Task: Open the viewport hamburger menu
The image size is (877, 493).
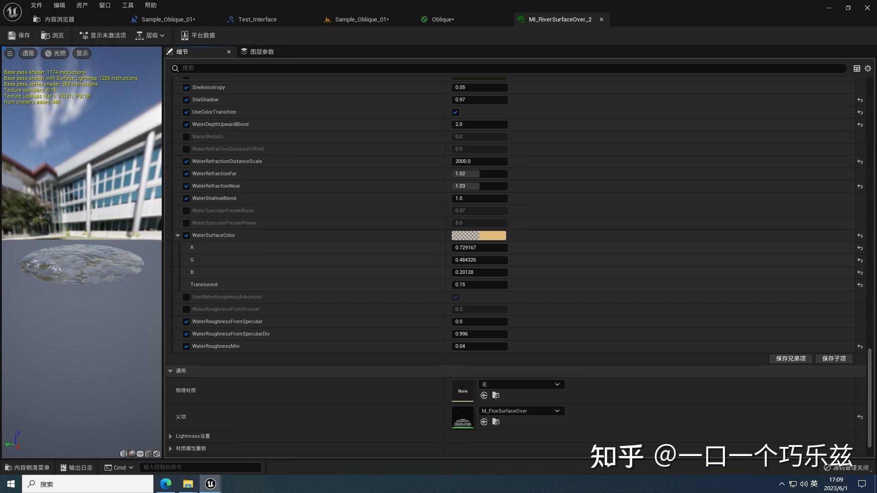Action: [x=10, y=53]
